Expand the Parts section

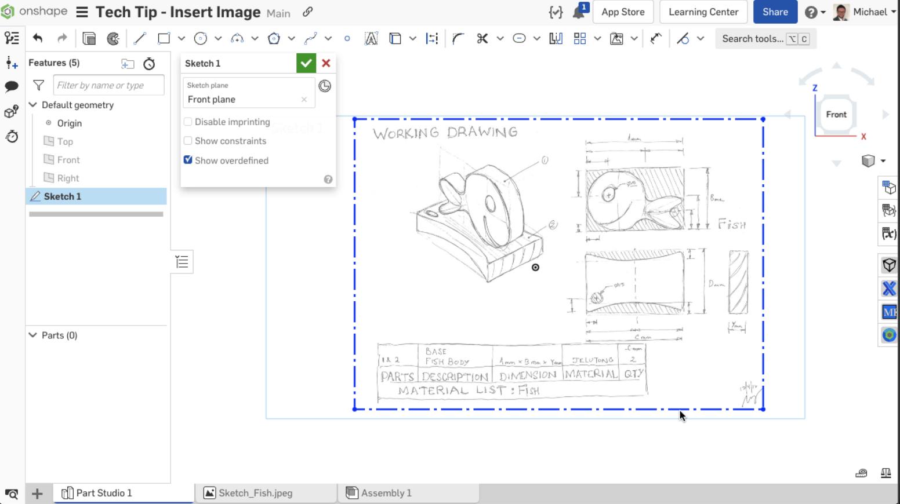tap(33, 335)
